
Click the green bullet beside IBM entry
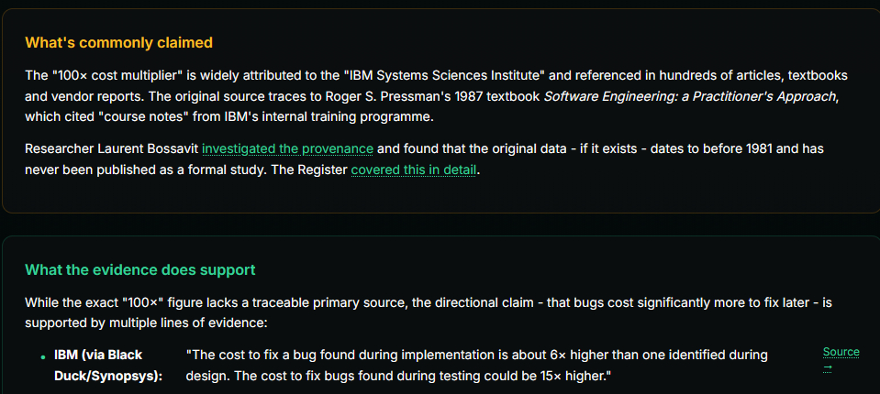tap(43, 356)
